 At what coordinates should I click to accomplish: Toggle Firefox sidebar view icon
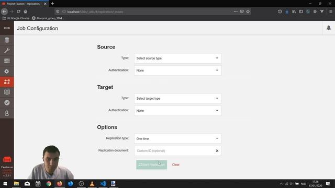tap(301, 11)
